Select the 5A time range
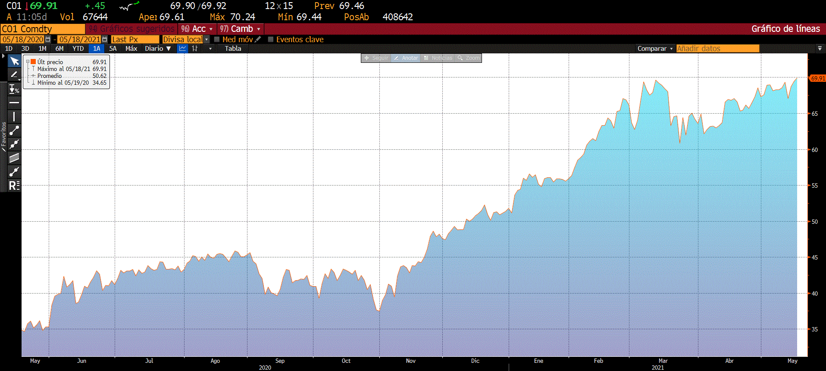The image size is (826, 371). pos(113,49)
